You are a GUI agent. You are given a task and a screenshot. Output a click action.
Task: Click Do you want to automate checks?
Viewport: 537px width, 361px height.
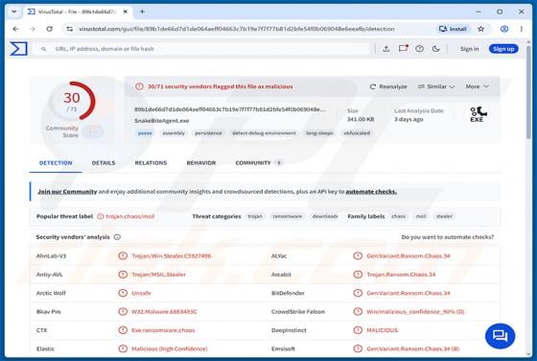(447, 237)
